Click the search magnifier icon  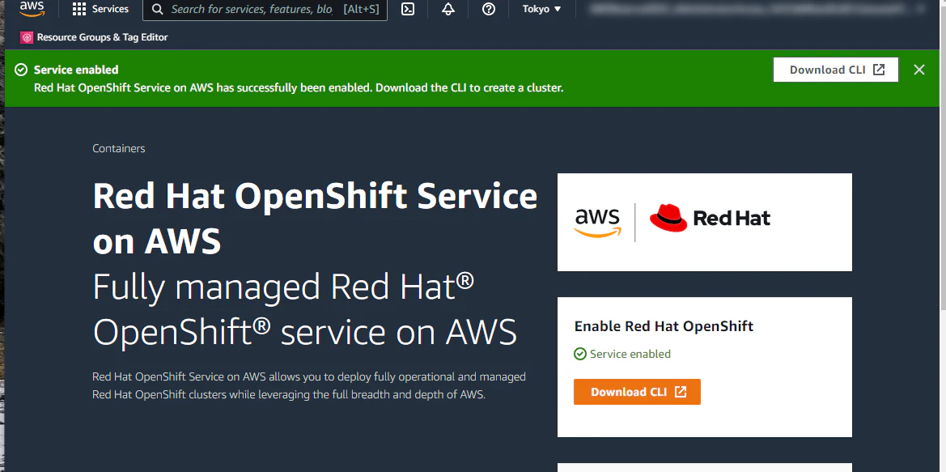click(158, 9)
